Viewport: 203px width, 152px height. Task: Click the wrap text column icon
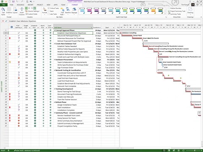tap(35, 8)
